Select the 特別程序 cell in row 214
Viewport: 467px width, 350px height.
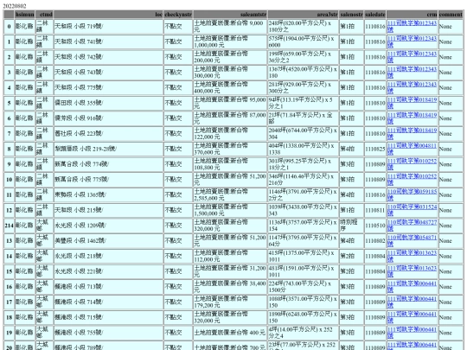click(351, 226)
